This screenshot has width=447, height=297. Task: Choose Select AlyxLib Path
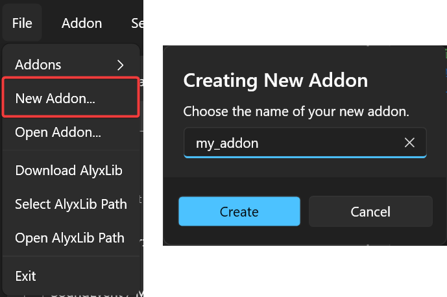(71, 204)
